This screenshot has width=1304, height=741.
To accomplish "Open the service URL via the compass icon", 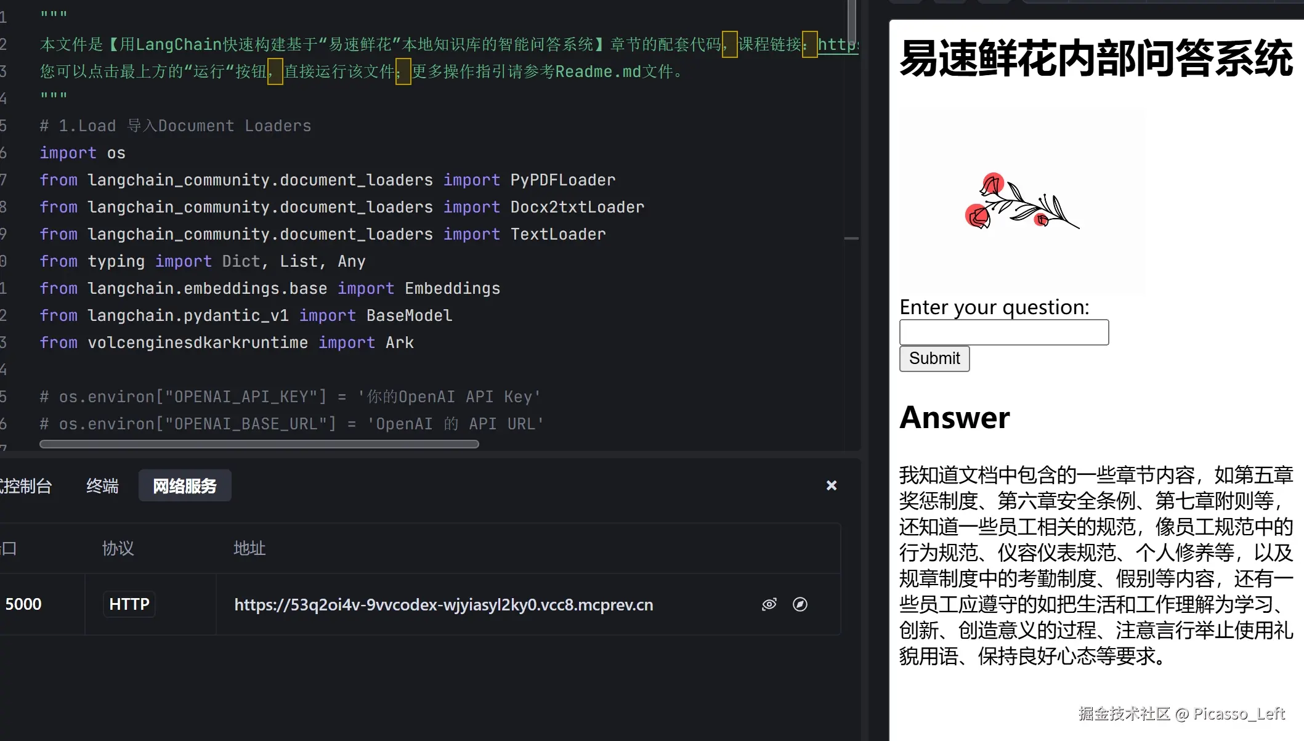I will 800,604.
